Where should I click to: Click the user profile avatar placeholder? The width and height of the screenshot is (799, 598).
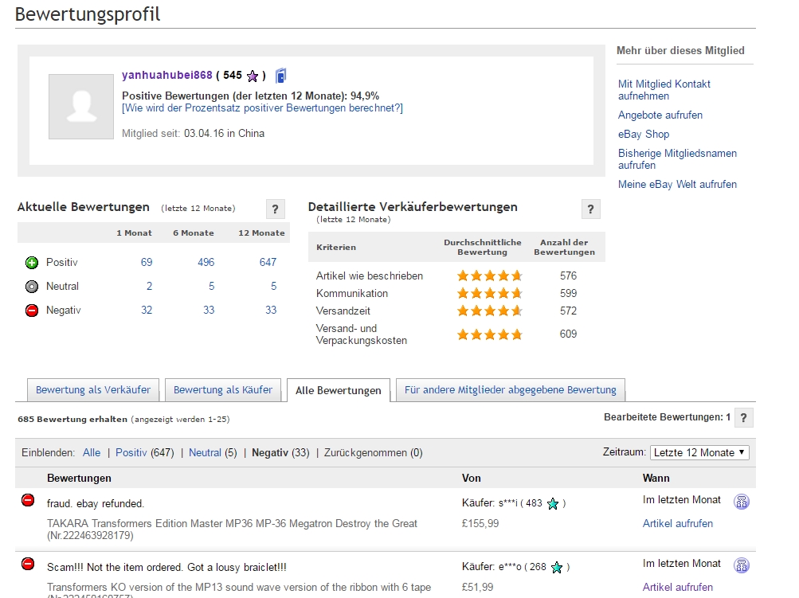point(80,107)
